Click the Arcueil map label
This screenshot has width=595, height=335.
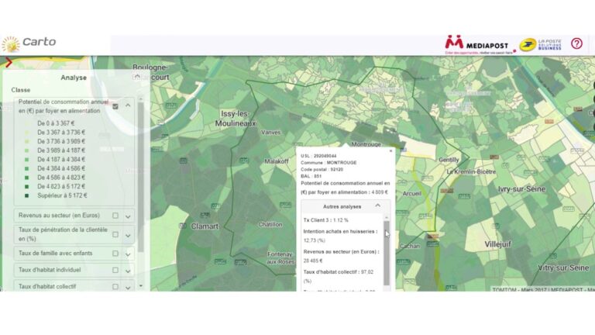411,194
